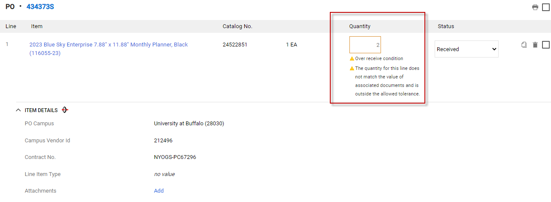Click the Over receive condition warning icon
This screenshot has width=551, height=202.
click(x=352, y=59)
